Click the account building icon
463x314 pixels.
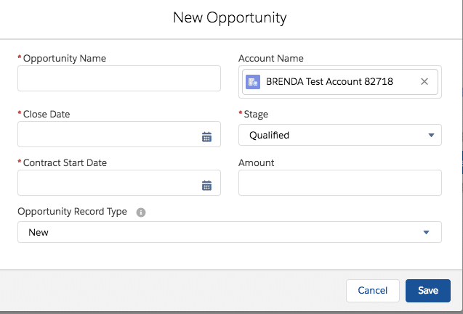coord(253,82)
